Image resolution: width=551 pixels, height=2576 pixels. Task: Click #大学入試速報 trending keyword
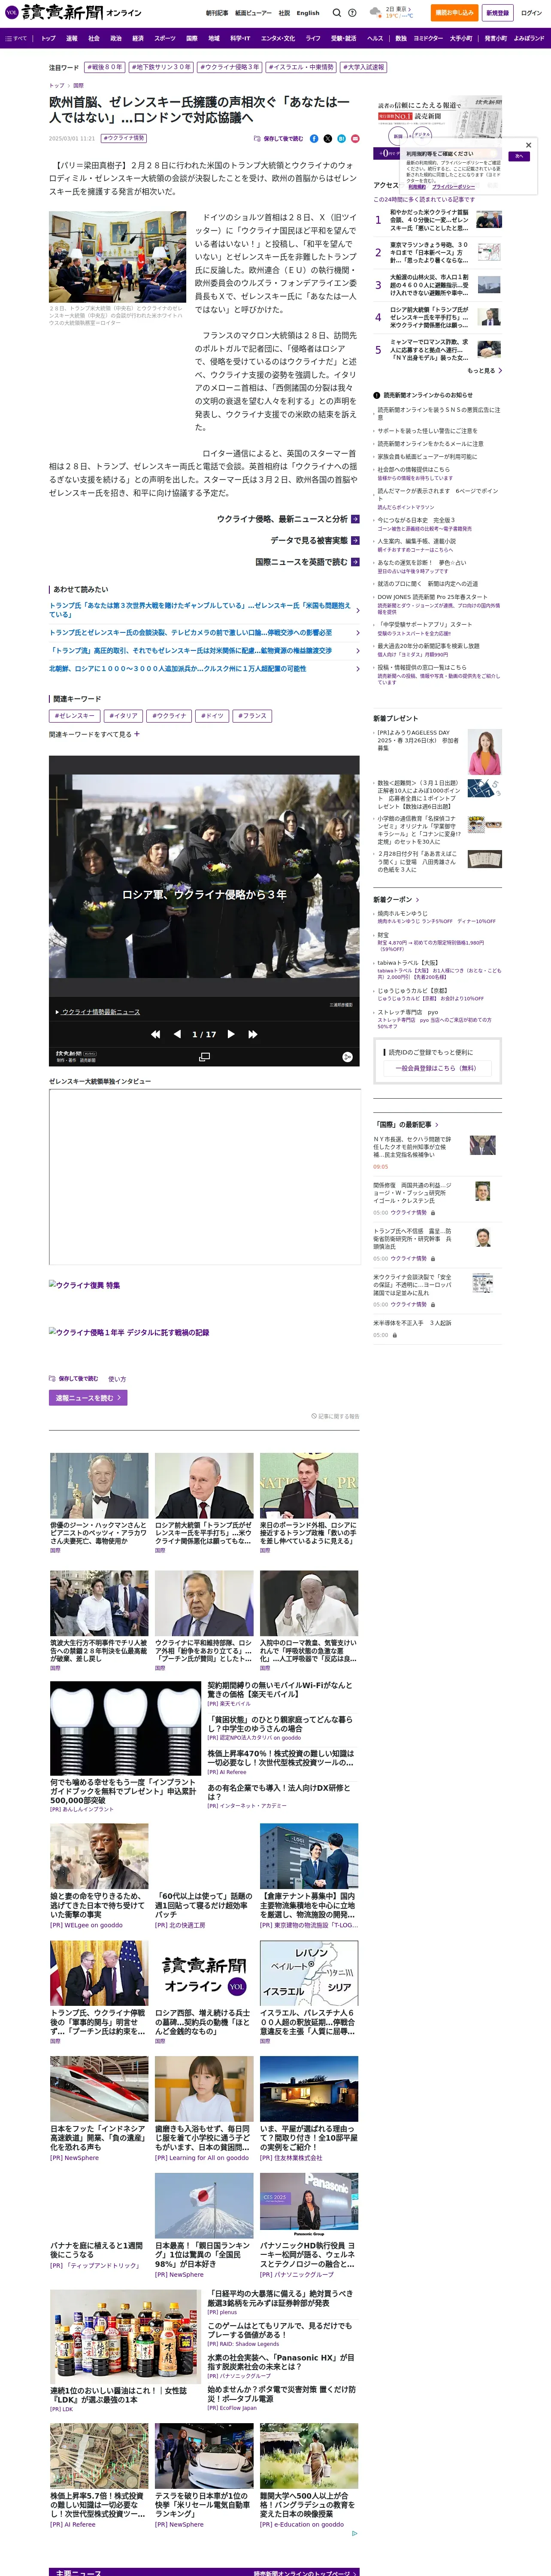364,67
